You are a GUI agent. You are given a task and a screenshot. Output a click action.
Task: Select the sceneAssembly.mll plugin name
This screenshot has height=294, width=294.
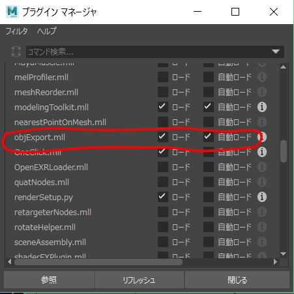coord(50,243)
